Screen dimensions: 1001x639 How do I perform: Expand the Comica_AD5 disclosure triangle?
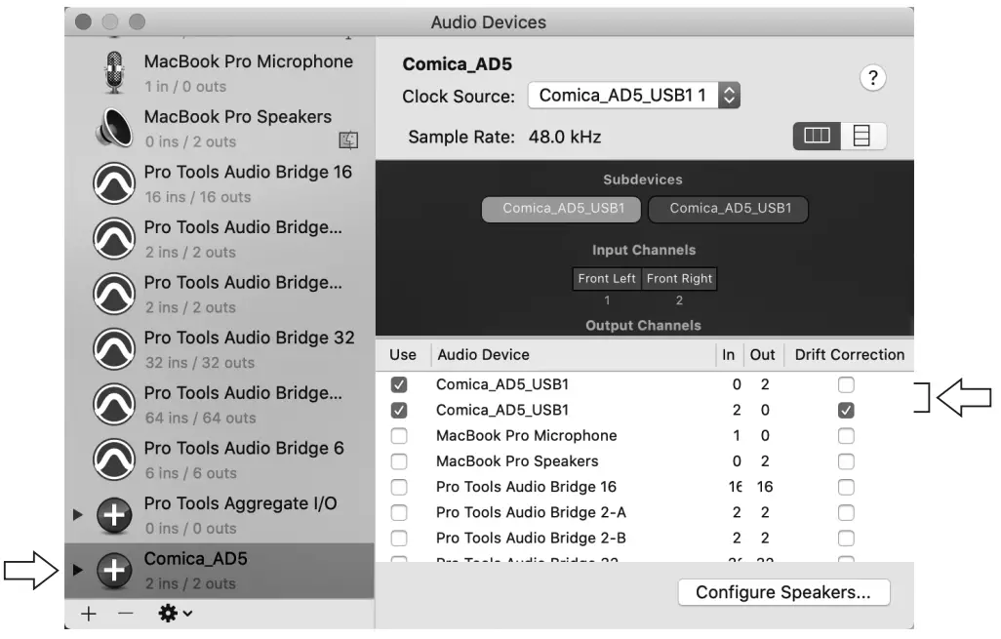pos(78,570)
